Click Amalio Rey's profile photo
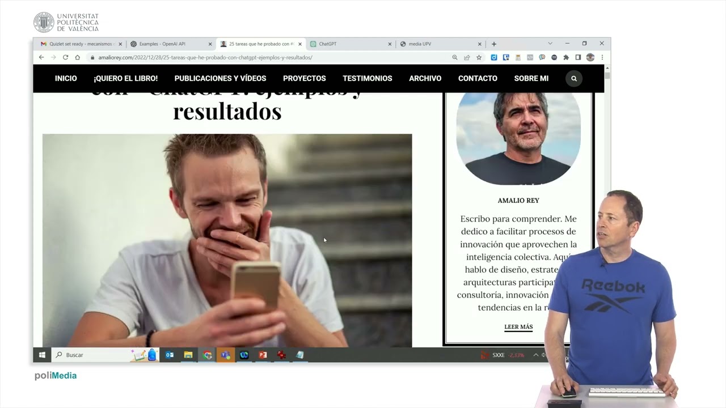The height and width of the screenshot is (408, 726). click(518, 138)
